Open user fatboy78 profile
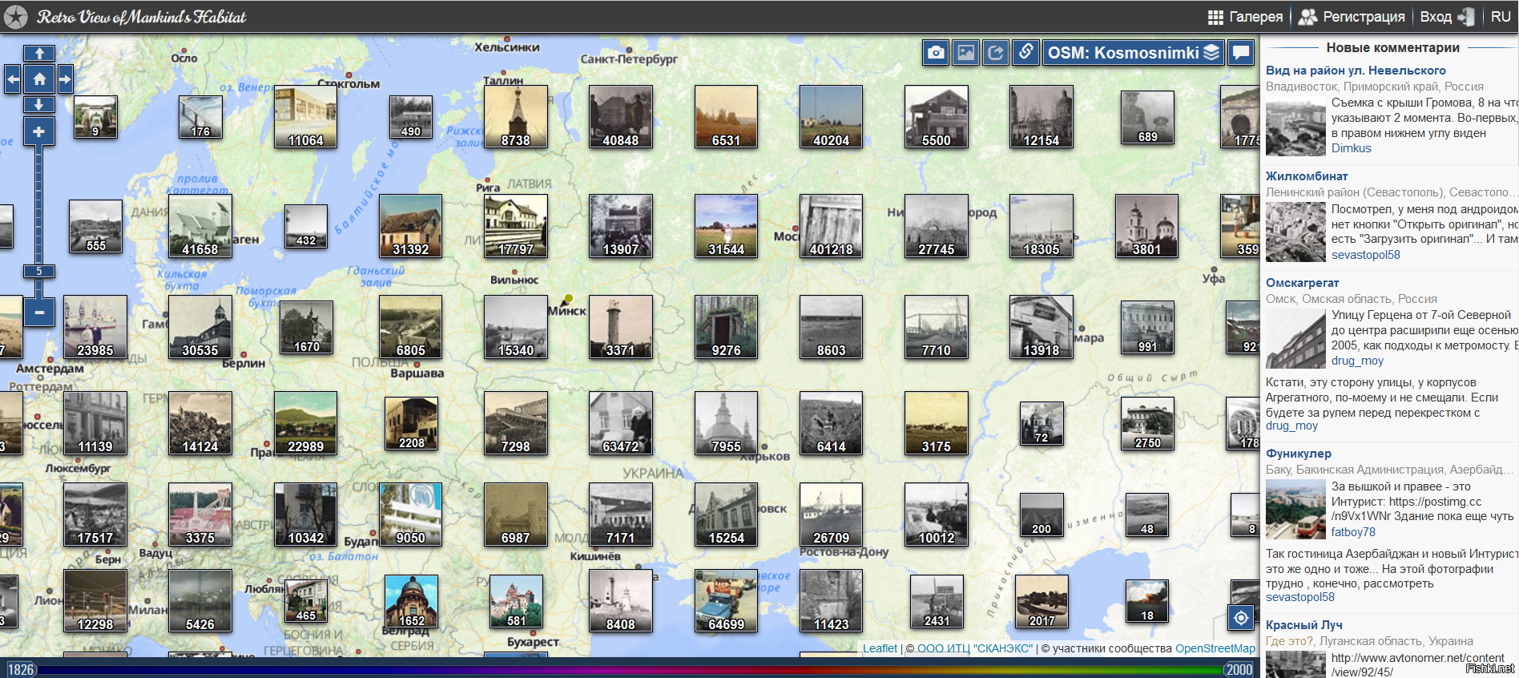This screenshot has width=1519, height=678. pyautogui.click(x=1353, y=532)
